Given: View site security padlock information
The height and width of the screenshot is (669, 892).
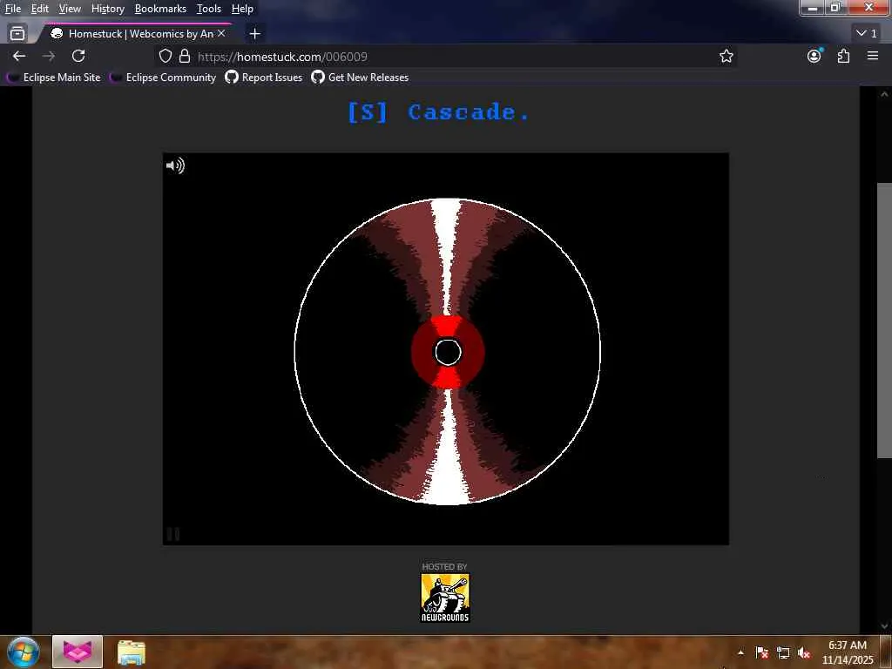Looking at the screenshot, I should [185, 56].
